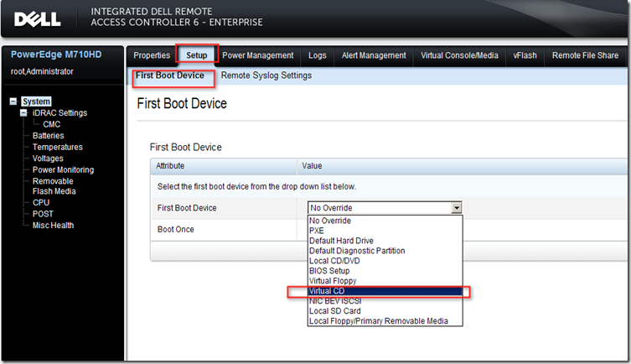Open POST in the navigation tree

click(43, 214)
